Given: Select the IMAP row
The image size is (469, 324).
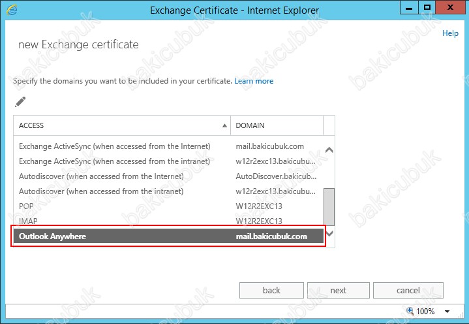Looking at the screenshot, I should (168, 221).
